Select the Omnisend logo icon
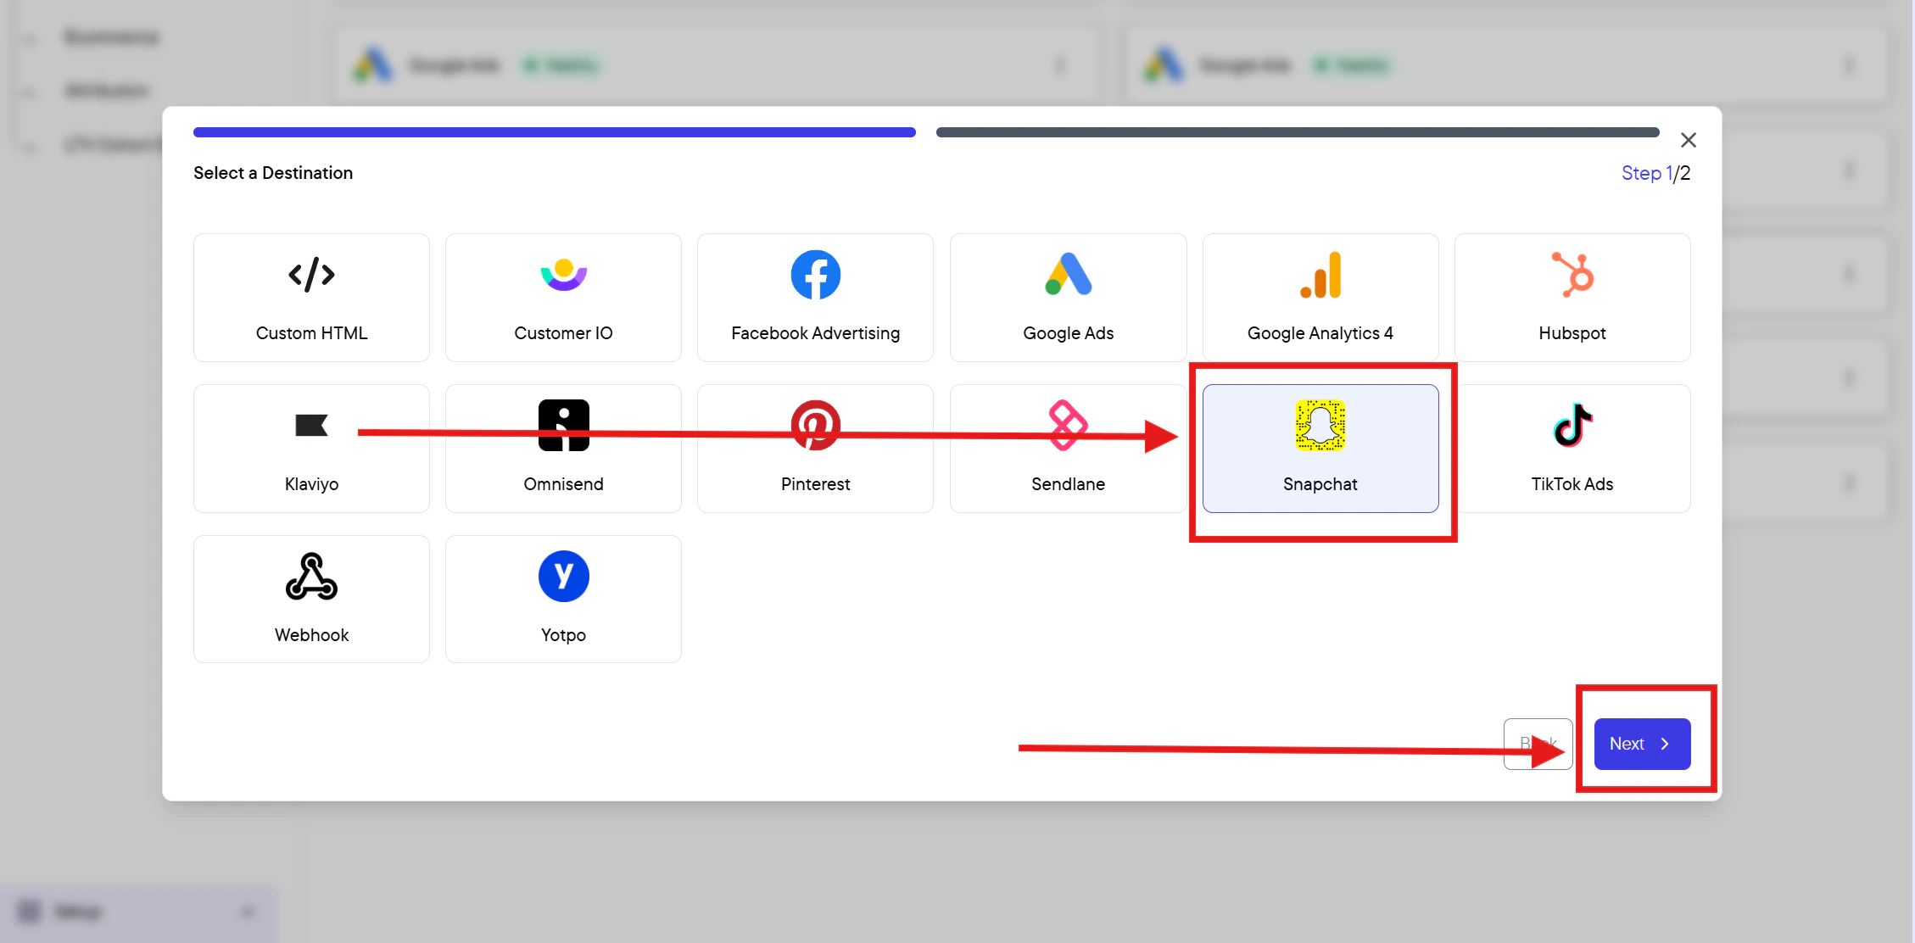 [563, 425]
